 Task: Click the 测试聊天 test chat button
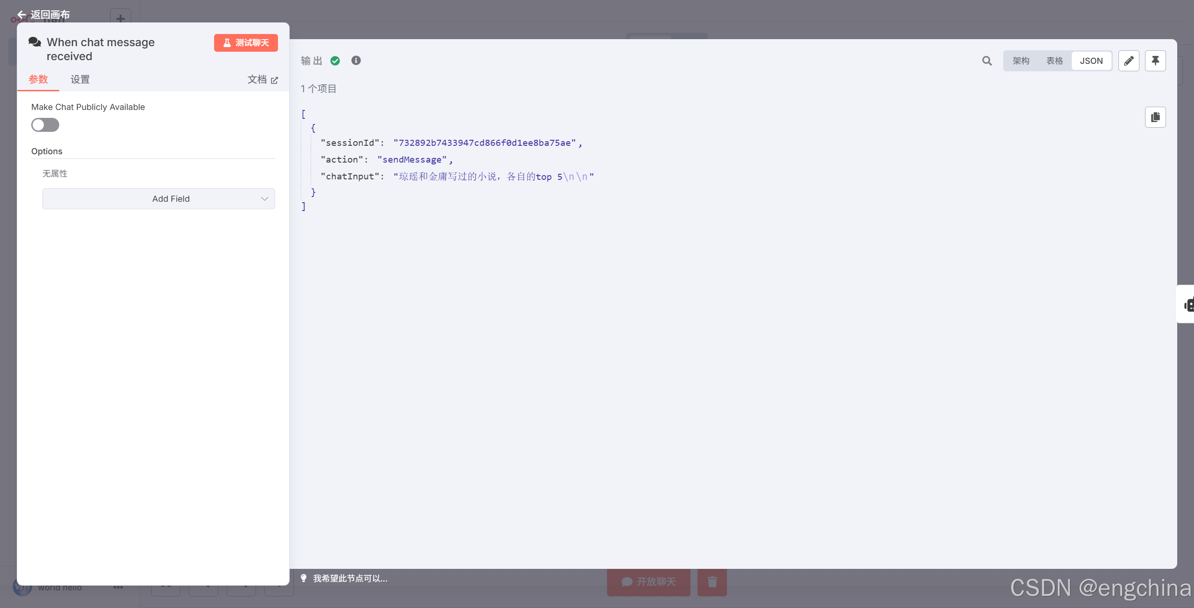coord(246,43)
